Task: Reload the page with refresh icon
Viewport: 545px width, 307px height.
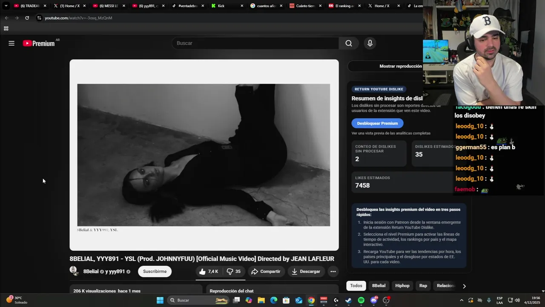Action: (27, 18)
